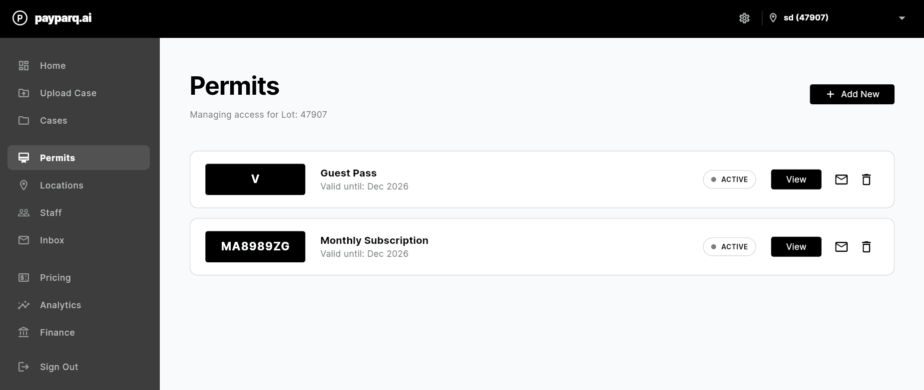Open the Locations section
The image size is (924, 390).
pos(61,185)
